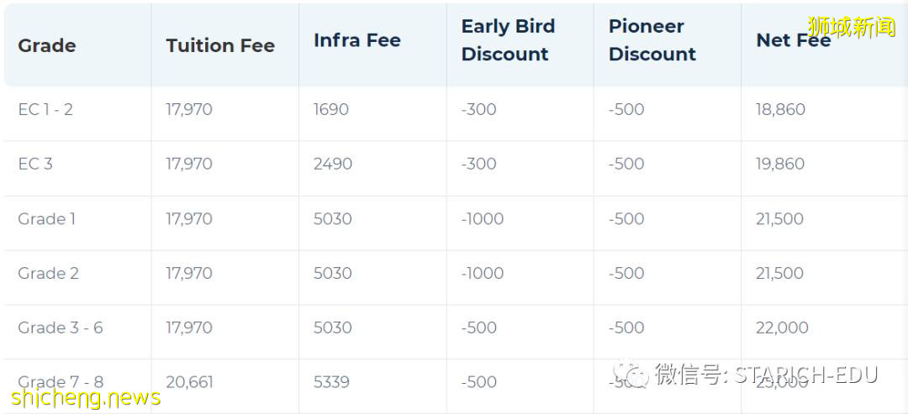Viewport: 908px width, 414px height.
Task: Click the EC 1 - 2 row label
Action: point(45,109)
